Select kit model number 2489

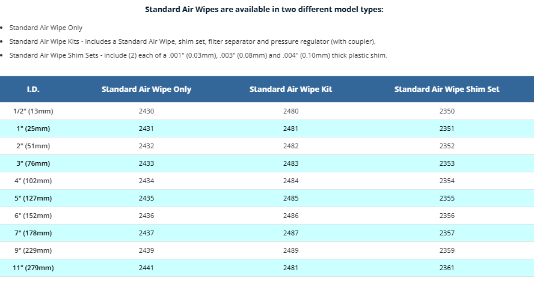290,250
